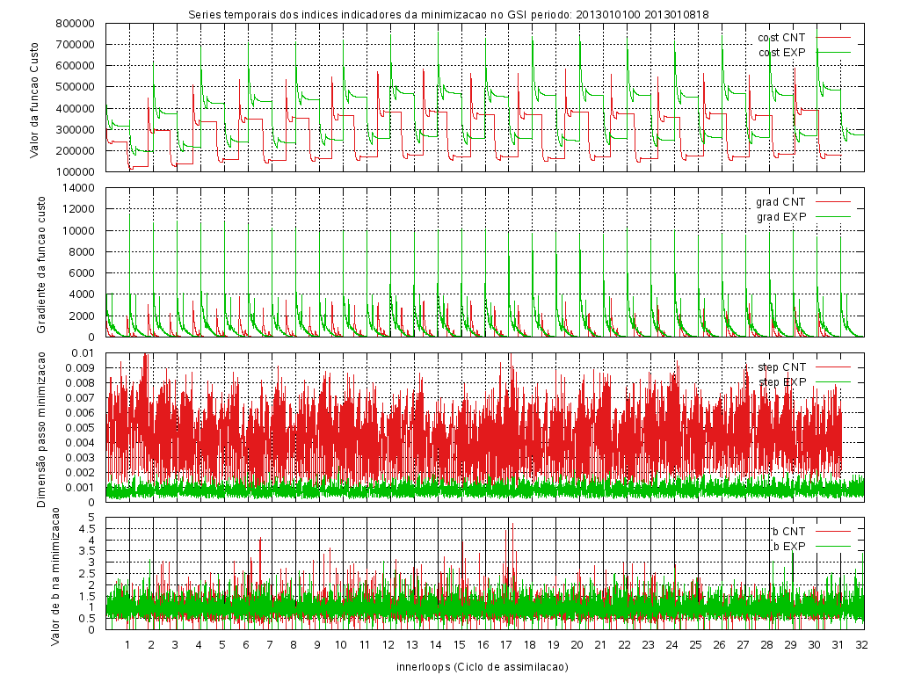
Task: Click the 'Gradiente da funcao custo' axis label
Action: pos(41,262)
